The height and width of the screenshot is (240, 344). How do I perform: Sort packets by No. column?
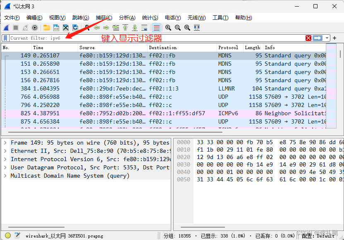(x=17, y=48)
